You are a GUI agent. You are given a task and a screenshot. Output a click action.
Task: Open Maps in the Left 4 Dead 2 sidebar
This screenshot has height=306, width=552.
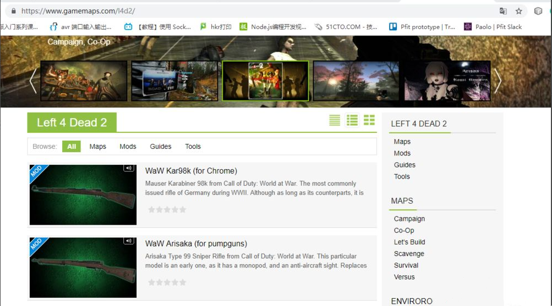click(402, 142)
